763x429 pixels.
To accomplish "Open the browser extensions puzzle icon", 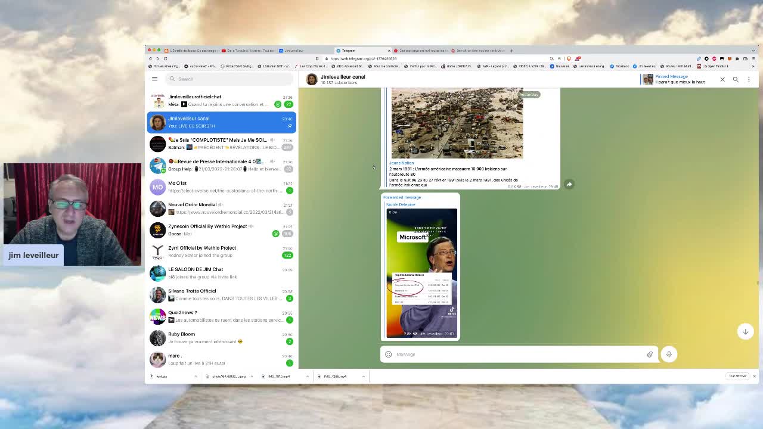I will coord(737,58).
